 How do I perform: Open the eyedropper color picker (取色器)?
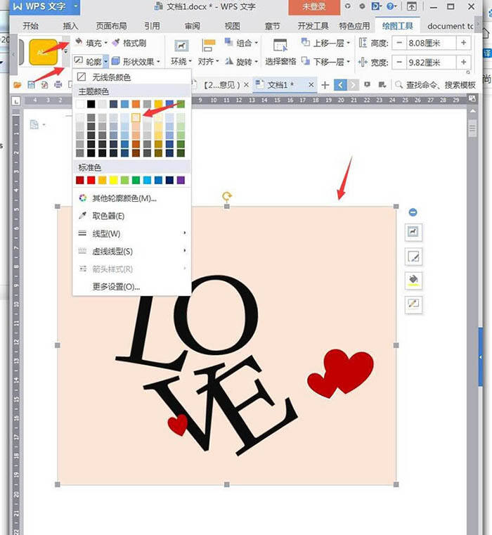pyautogui.click(x=108, y=216)
